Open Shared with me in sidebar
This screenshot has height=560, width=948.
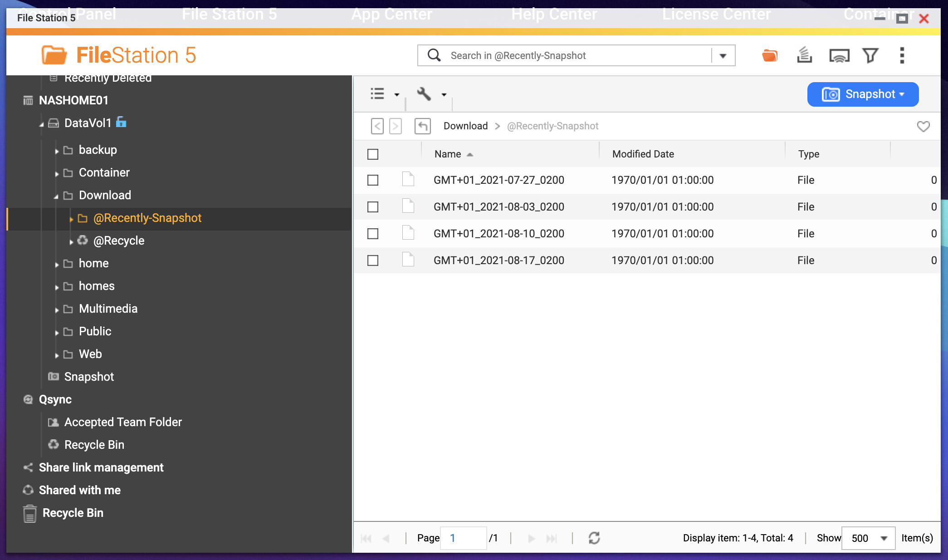pyautogui.click(x=80, y=490)
